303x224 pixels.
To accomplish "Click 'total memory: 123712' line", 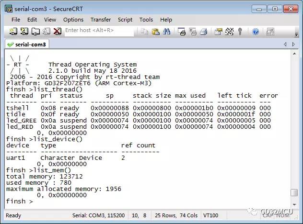I will point(45,176).
